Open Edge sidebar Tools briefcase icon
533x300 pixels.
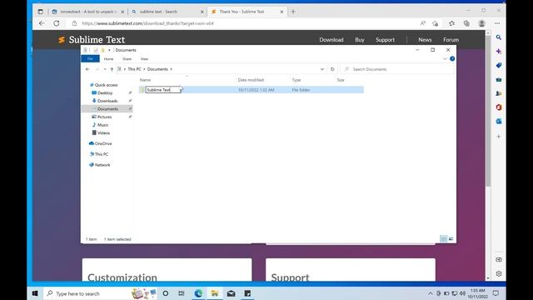[x=498, y=80]
